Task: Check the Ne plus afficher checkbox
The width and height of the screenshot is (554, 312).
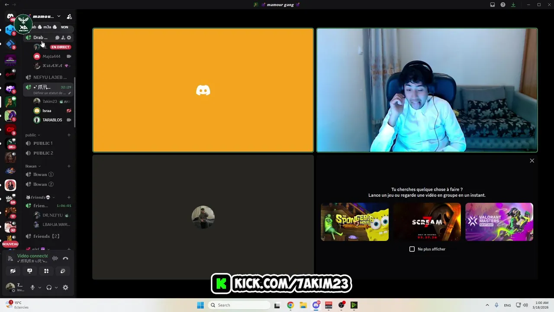Action: point(412,249)
